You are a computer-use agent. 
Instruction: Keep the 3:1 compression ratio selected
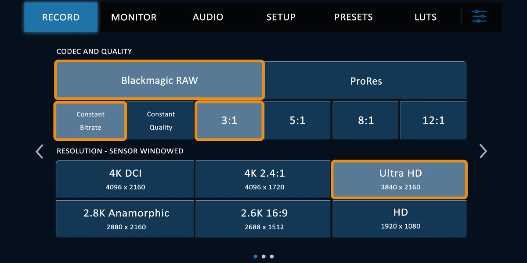pos(229,121)
